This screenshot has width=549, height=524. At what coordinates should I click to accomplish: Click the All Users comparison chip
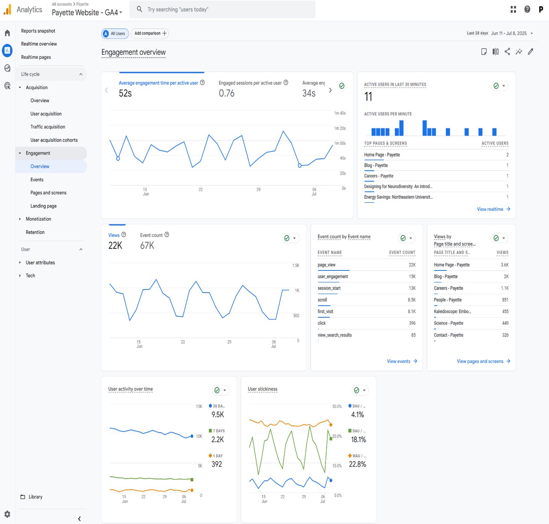(115, 33)
